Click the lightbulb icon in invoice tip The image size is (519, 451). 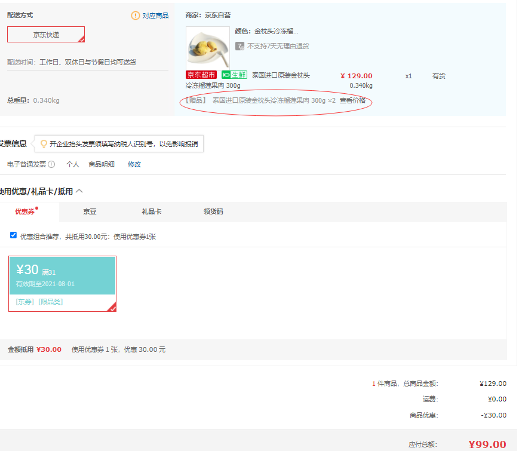click(44, 144)
